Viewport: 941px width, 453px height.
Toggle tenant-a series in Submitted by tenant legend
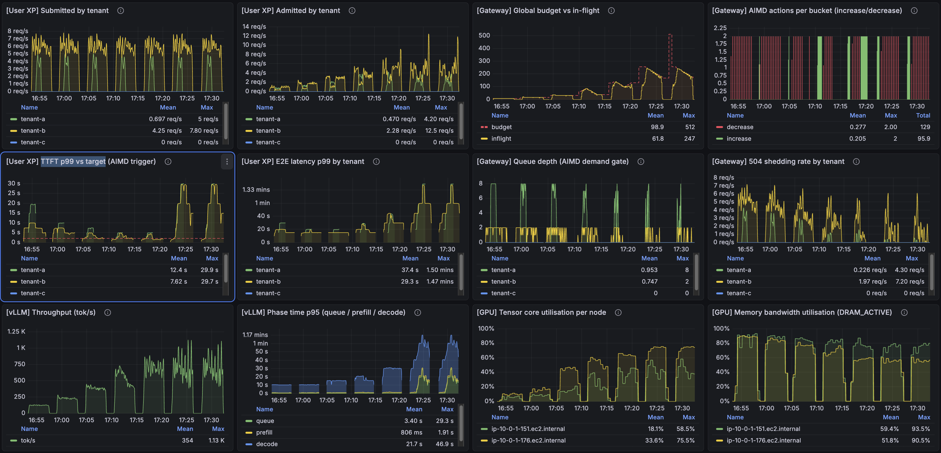[x=33, y=119]
